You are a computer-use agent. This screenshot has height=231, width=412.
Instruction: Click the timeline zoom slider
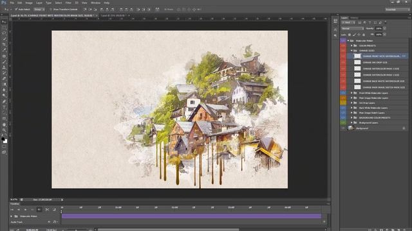point(76,230)
